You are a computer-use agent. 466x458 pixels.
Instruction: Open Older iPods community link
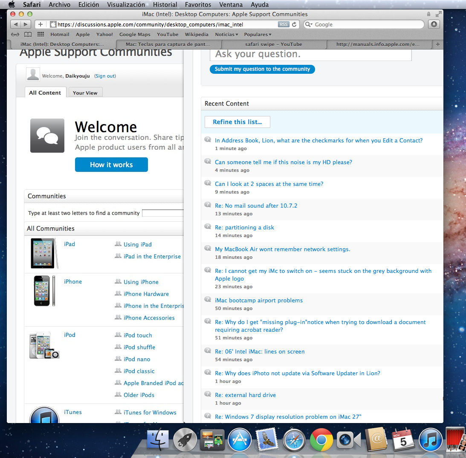coord(139,395)
